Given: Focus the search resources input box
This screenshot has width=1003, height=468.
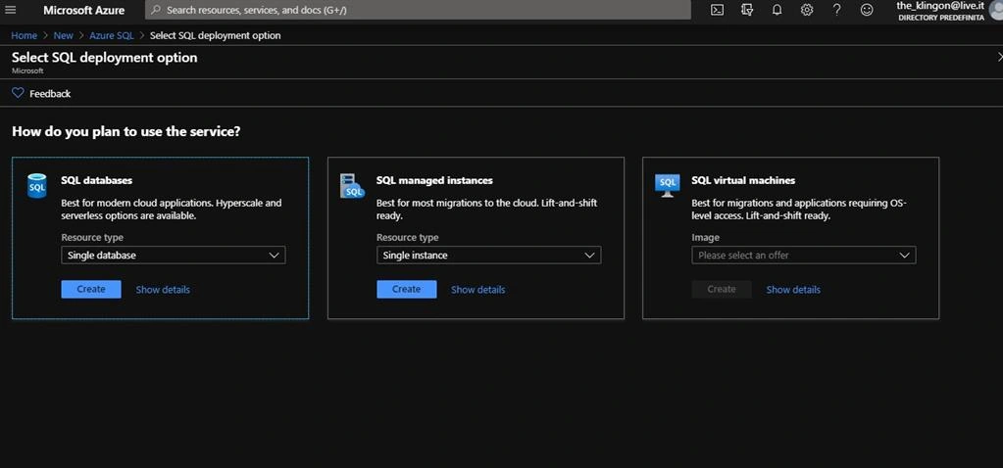Looking at the screenshot, I should [x=419, y=10].
